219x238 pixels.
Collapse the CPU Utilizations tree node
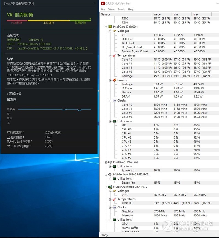(x=110, y=121)
